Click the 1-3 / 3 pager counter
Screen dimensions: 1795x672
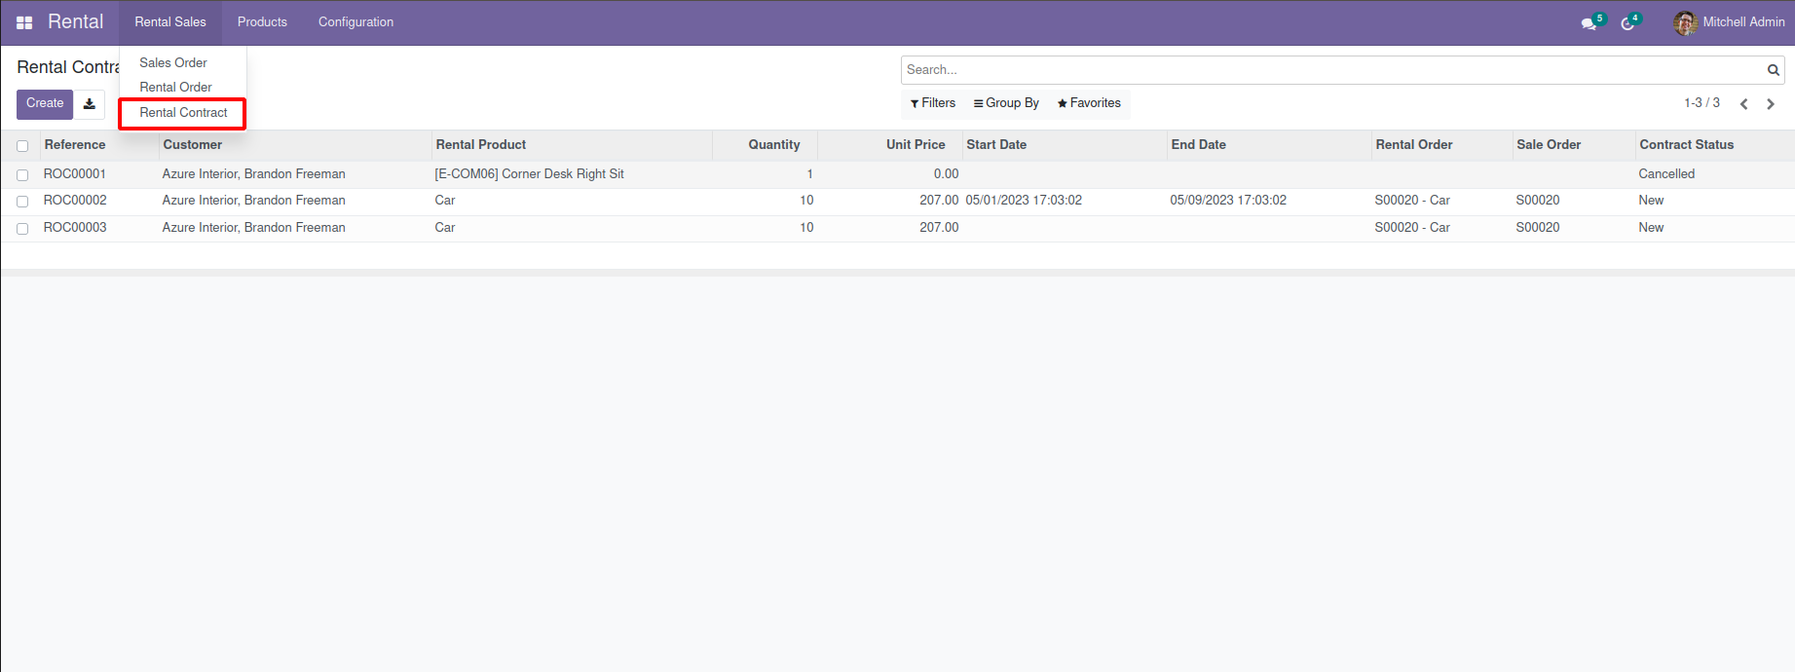[x=1702, y=102]
